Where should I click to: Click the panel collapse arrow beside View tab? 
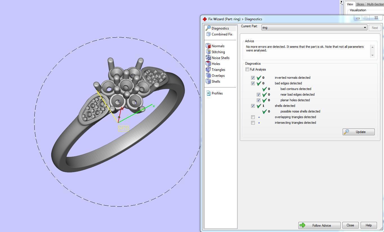[341, 2]
